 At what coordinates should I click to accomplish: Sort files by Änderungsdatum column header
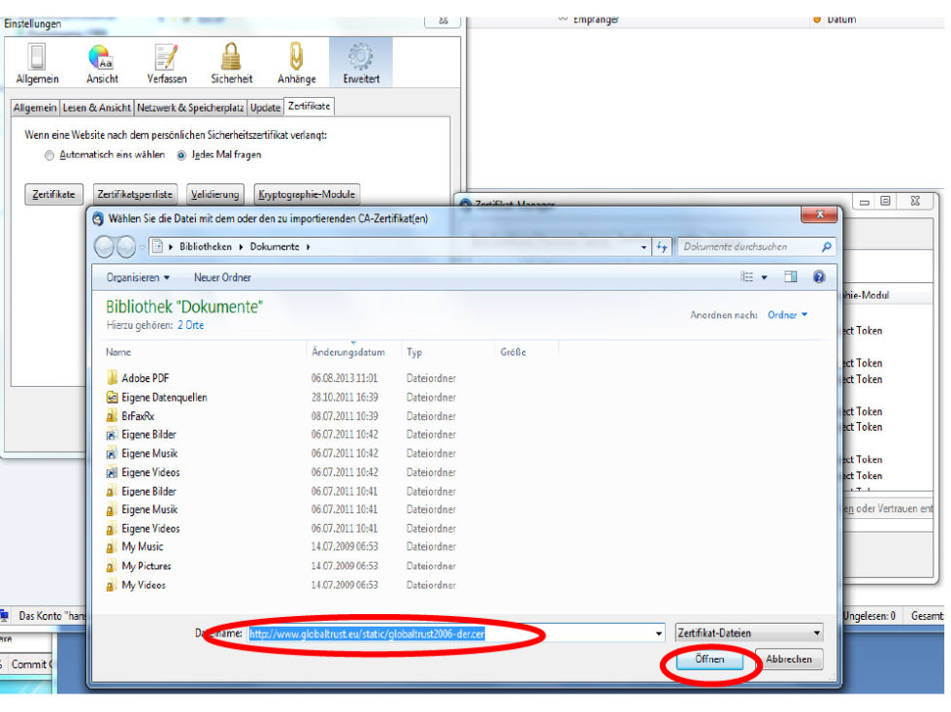(x=348, y=353)
